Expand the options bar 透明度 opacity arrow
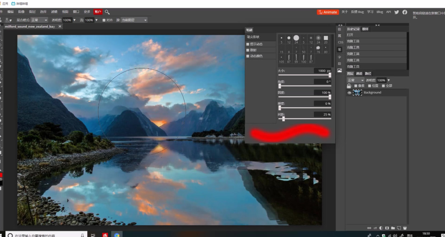 (x=74, y=20)
